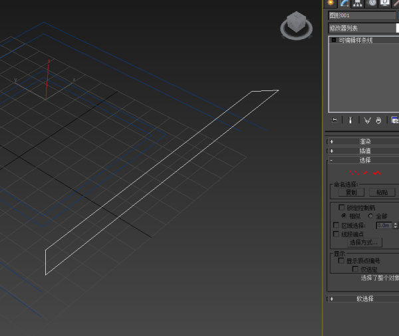
Task: Toggle the Show End Result icon
Action: (x=350, y=120)
